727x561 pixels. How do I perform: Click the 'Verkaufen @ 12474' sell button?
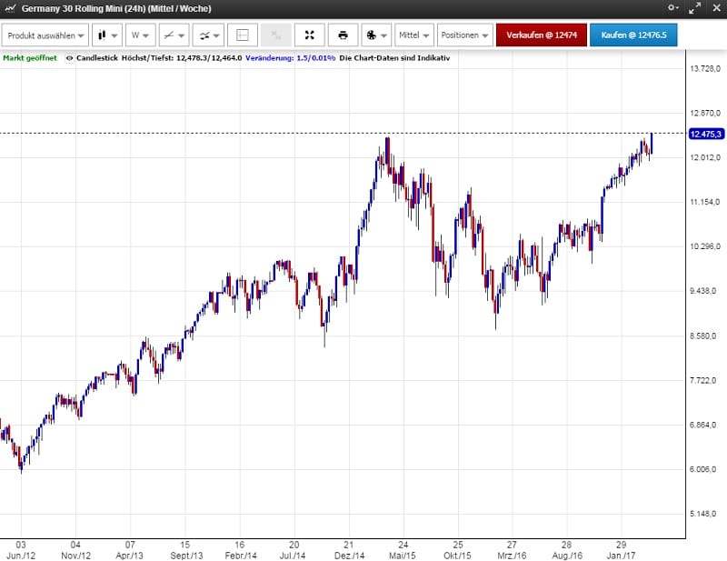542,35
